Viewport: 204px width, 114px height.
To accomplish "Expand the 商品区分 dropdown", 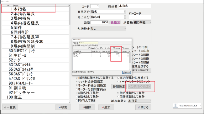I will 125,12.
